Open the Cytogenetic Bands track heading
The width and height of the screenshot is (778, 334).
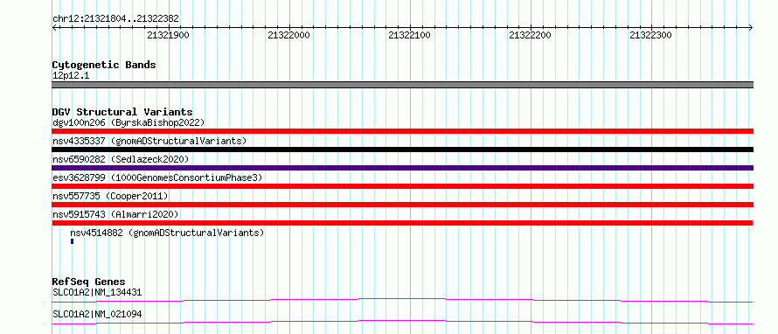tap(104, 65)
